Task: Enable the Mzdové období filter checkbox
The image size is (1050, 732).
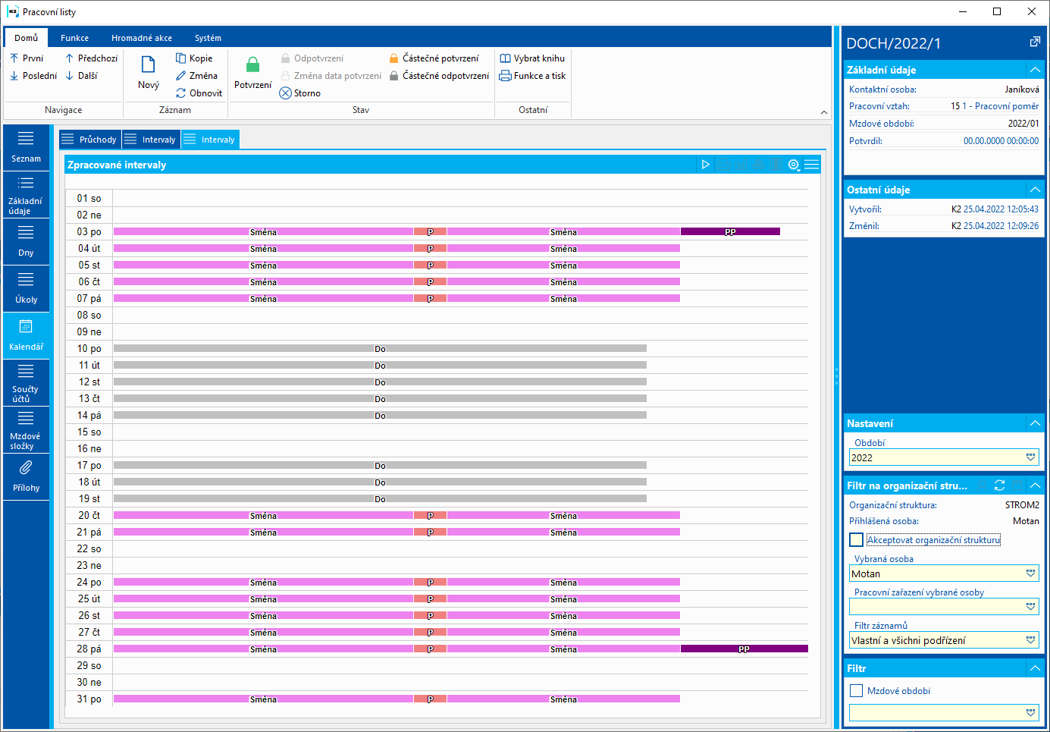Action: [x=857, y=691]
